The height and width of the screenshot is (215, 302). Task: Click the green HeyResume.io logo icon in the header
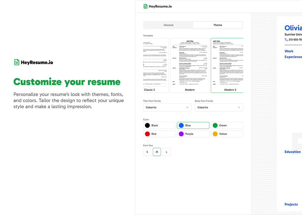[x=145, y=6]
